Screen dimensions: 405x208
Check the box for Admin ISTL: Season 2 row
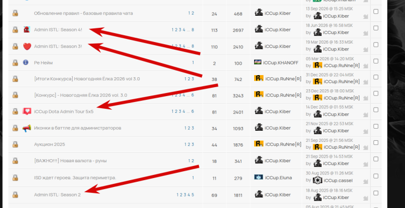376,193
